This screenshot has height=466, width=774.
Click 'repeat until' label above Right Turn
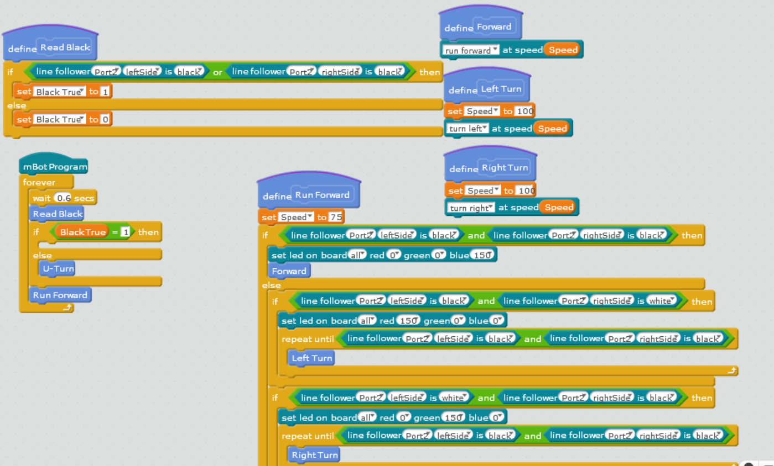(x=308, y=436)
